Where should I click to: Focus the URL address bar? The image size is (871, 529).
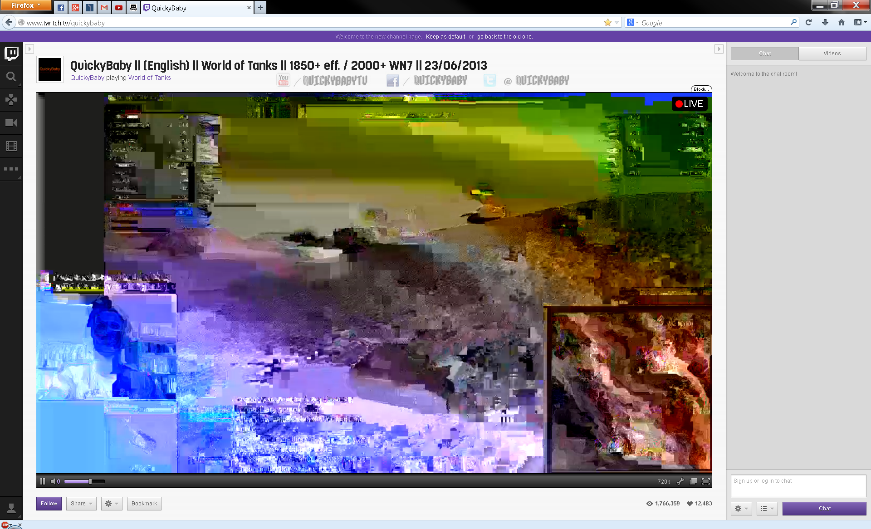(313, 23)
